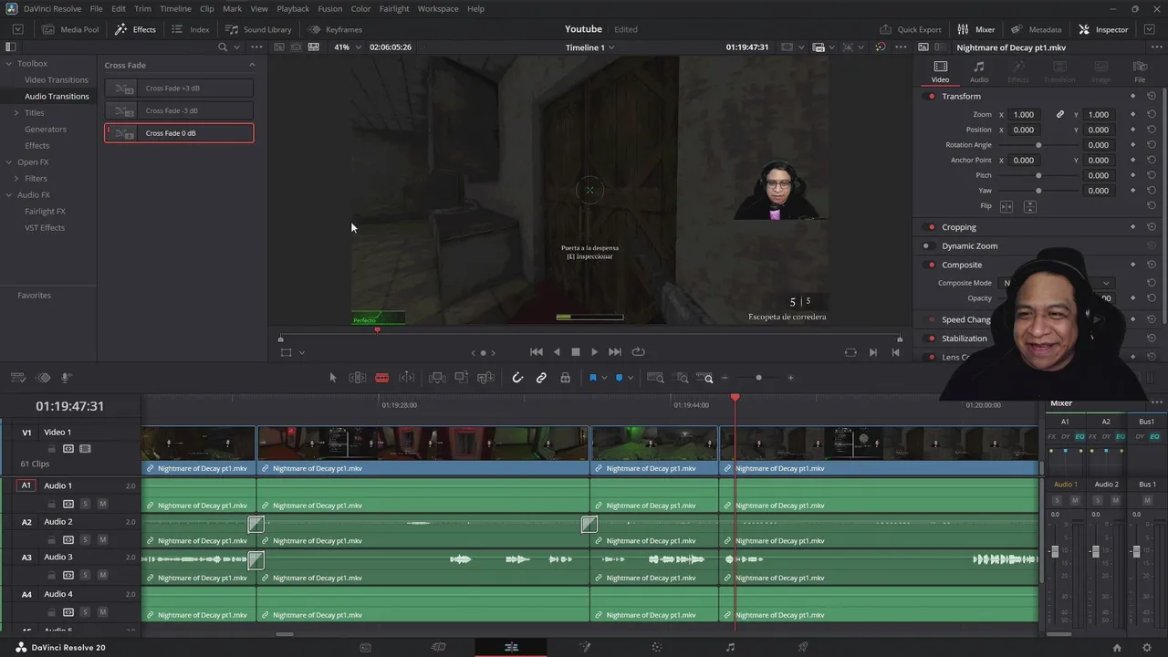Toggle the Position Lock padlock icon
The width and height of the screenshot is (1168, 657).
[565, 378]
